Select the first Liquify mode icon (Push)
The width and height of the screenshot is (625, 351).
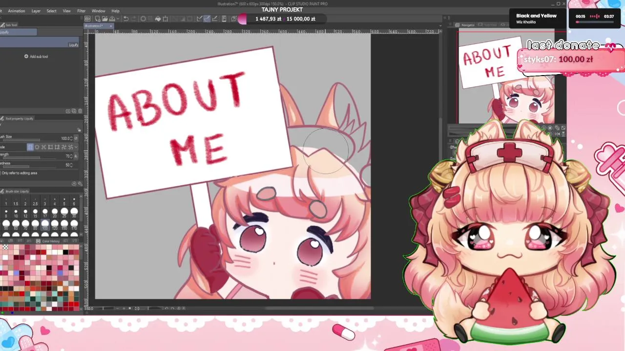tap(30, 147)
